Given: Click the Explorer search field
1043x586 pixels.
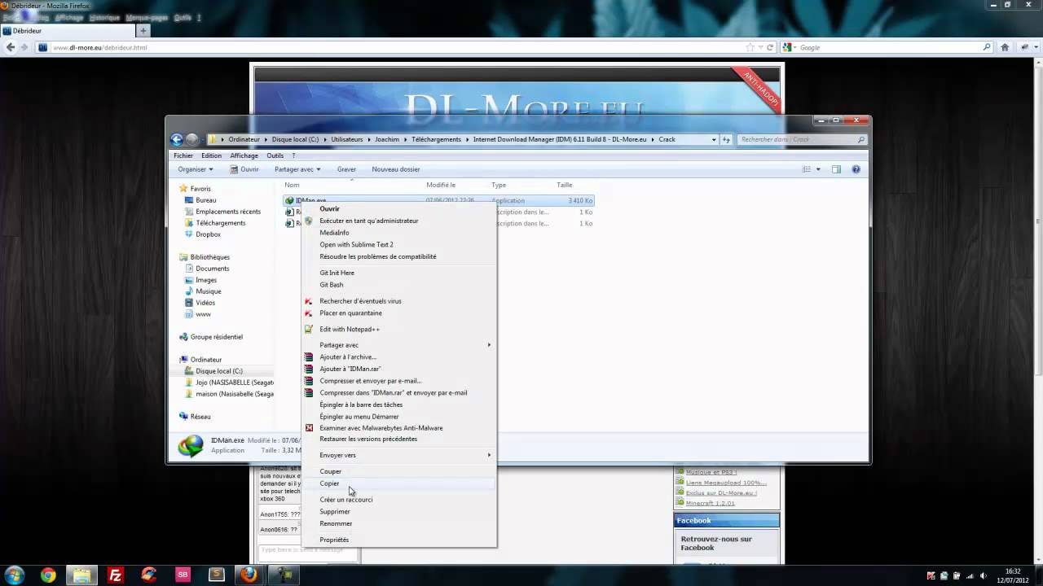Looking at the screenshot, I should pos(802,139).
